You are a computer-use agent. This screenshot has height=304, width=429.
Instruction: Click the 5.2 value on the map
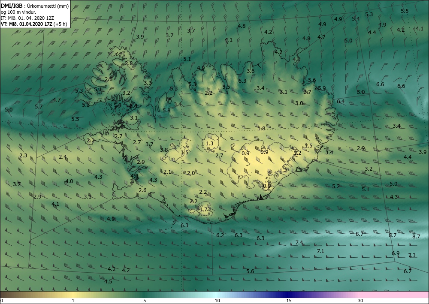tap(336, 187)
